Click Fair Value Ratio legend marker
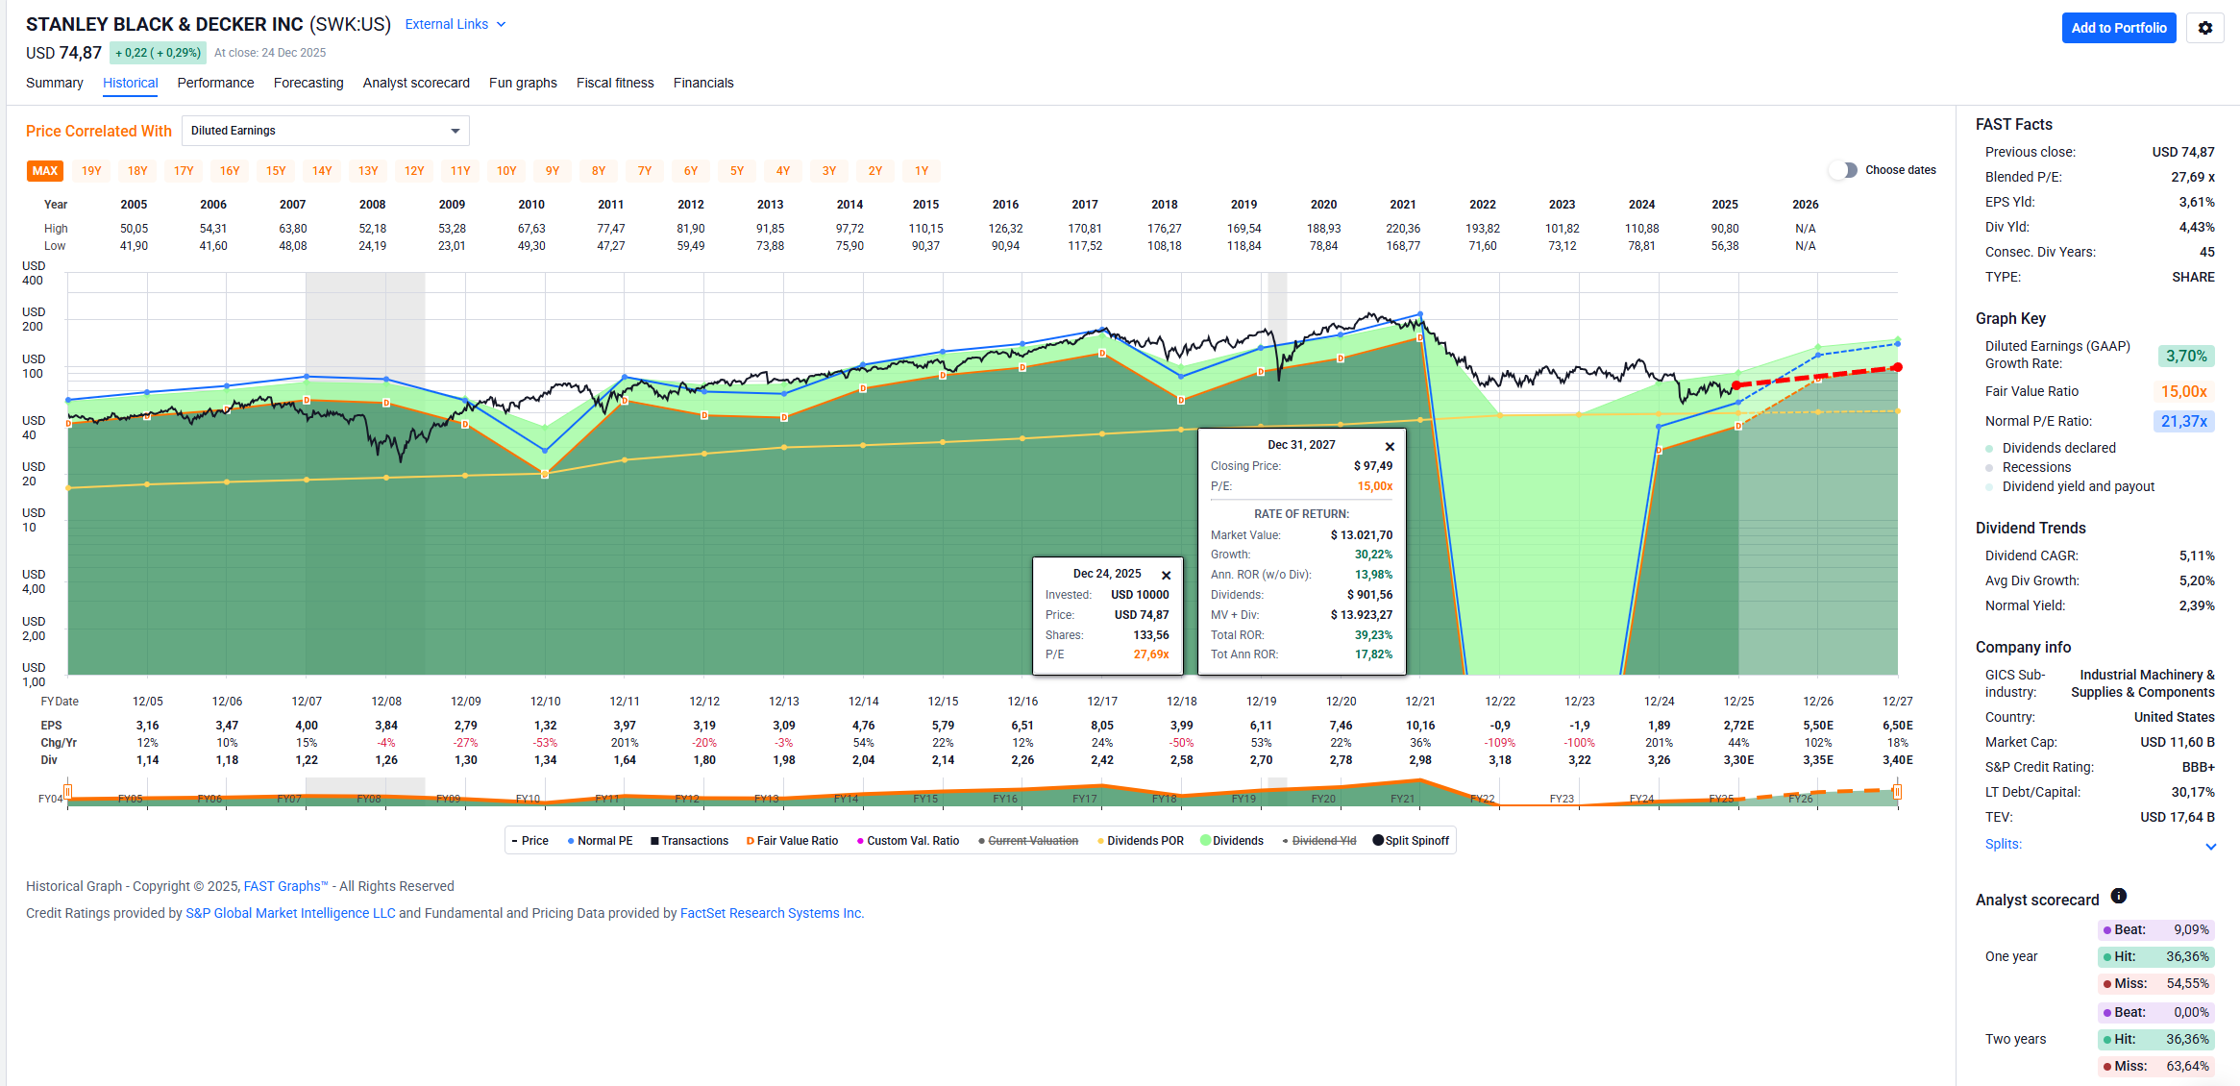The image size is (2240, 1086). [750, 841]
